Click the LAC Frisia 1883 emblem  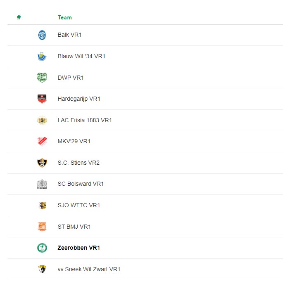[42, 120]
